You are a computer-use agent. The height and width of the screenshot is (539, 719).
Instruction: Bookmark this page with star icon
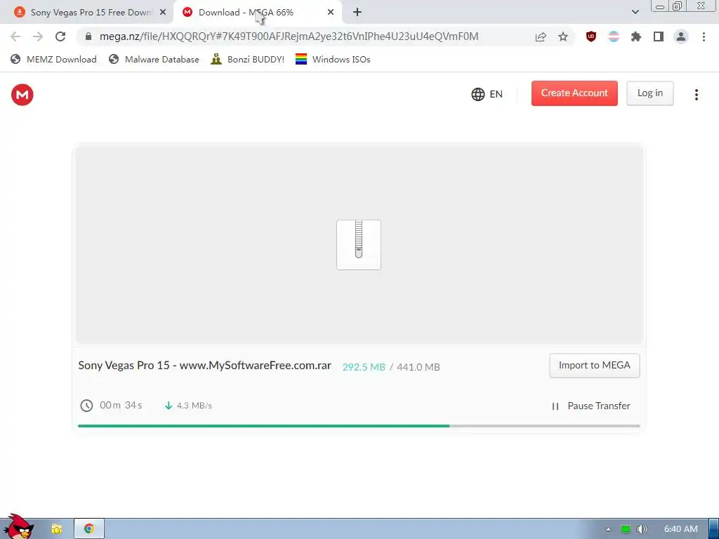pos(563,36)
